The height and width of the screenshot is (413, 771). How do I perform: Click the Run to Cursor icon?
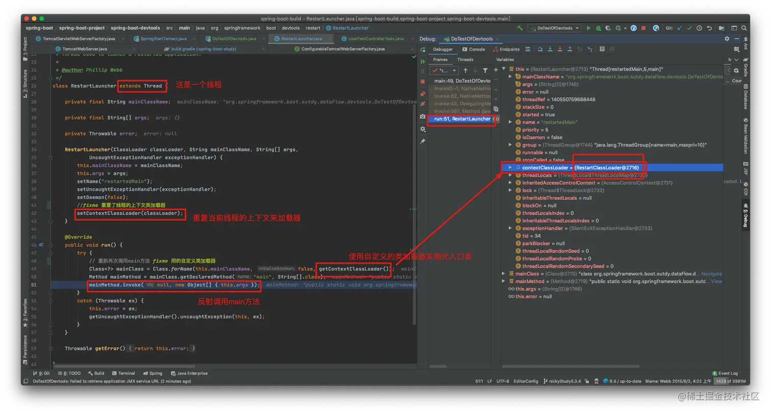click(590, 49)
